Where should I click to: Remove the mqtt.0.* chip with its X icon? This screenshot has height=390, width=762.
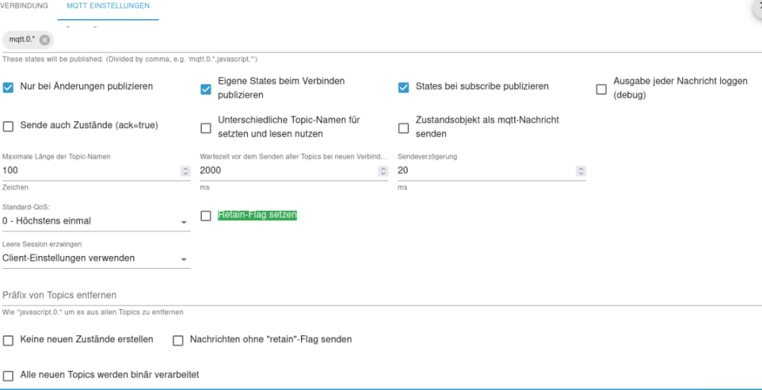pyautogui.click(x=44, y=40)
